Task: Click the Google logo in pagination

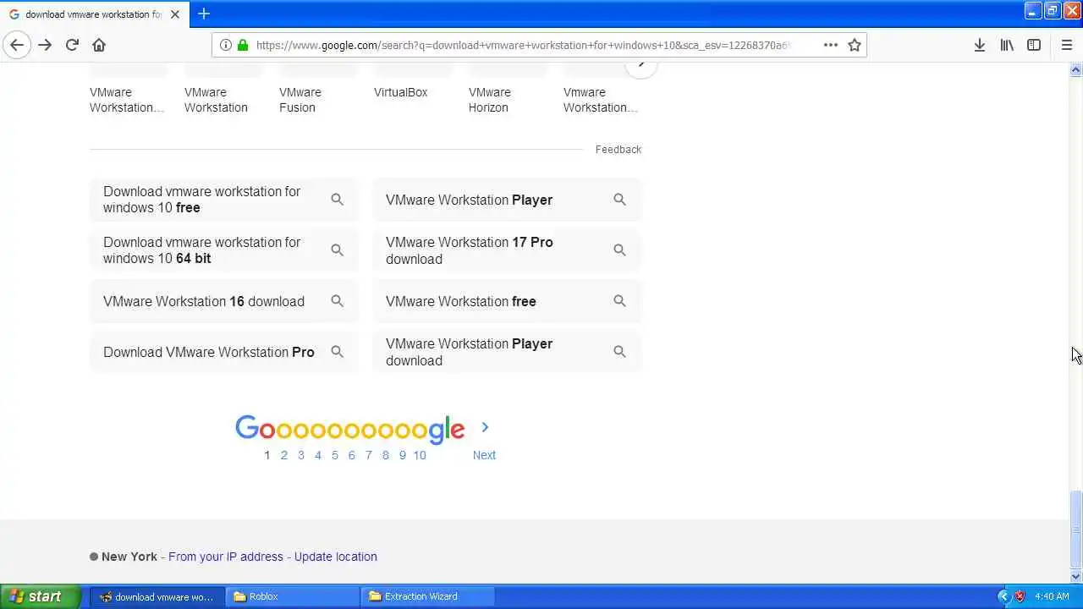Action: pos(350,430)
